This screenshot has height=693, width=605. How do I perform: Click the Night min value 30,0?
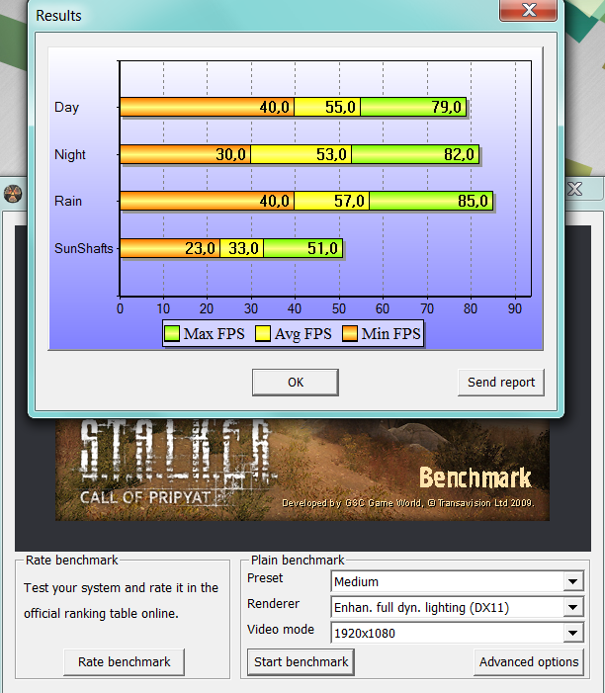point(230,154)
